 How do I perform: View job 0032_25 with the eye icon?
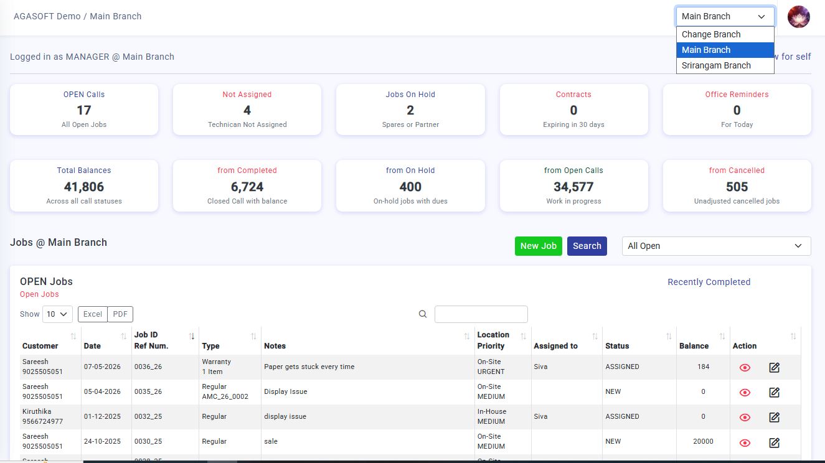coord(745,417)
